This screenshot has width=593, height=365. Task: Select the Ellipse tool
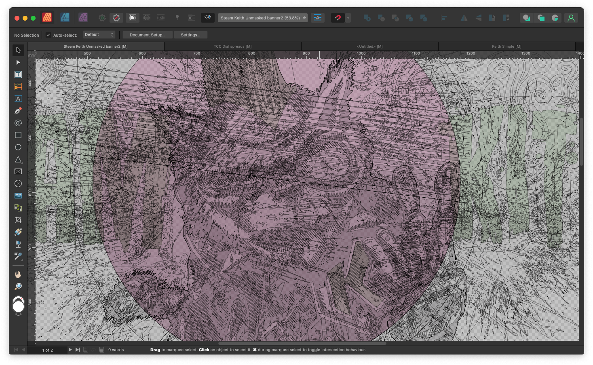click(x=18, y=147)
